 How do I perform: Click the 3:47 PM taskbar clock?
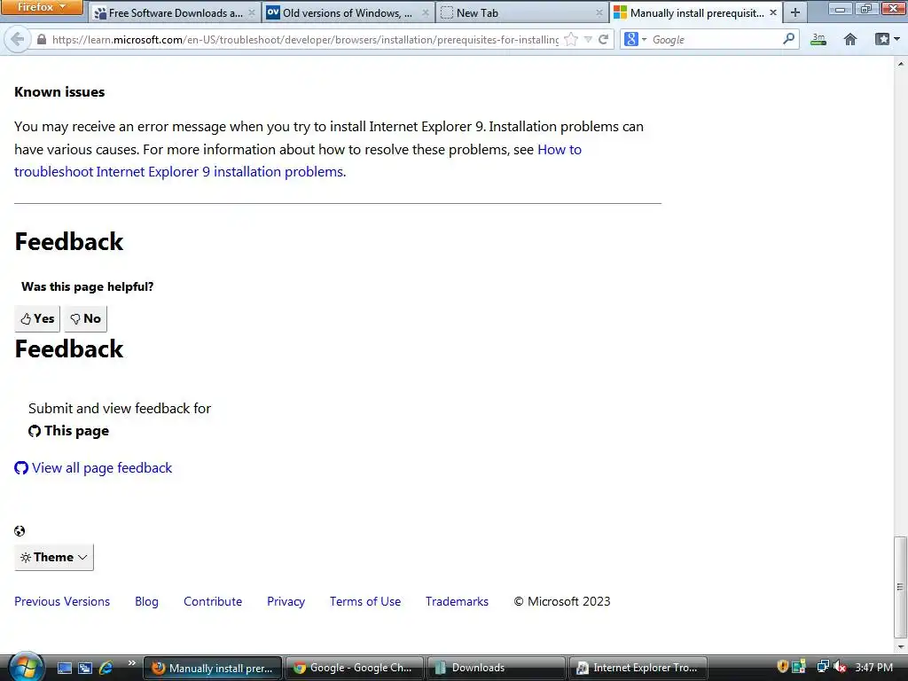click(x=873, y=668)
